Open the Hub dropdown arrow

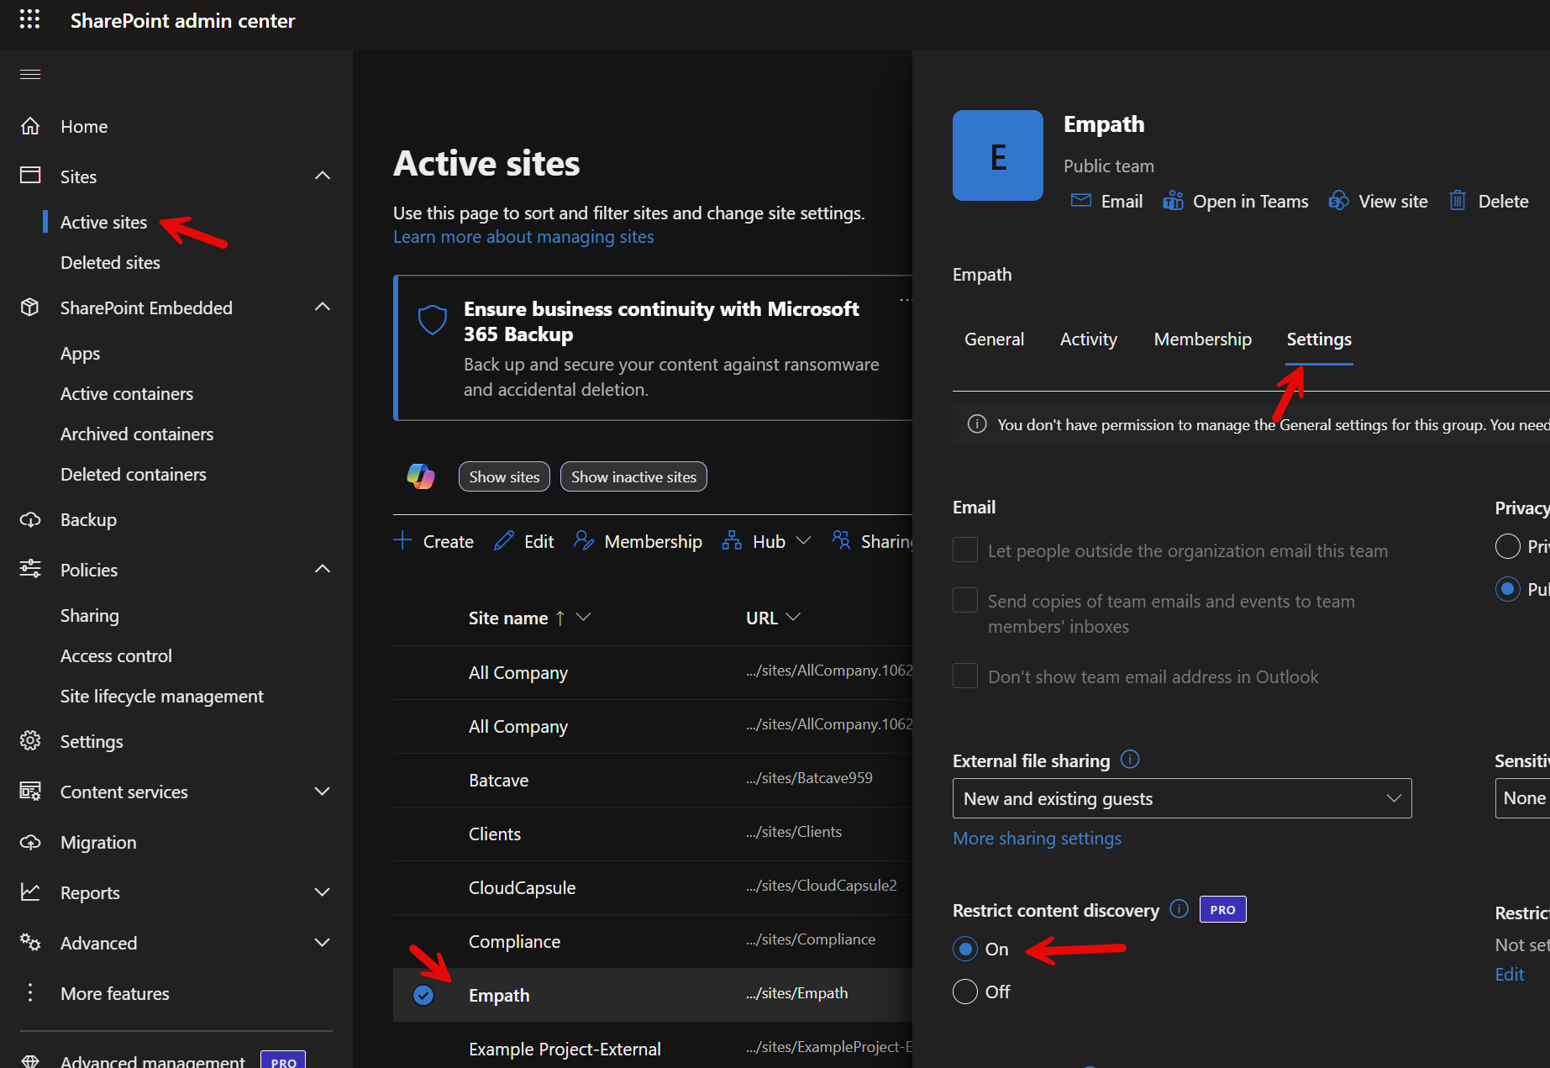coord(803,540)
